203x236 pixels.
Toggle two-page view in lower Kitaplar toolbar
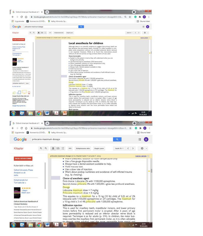[58, 149]
